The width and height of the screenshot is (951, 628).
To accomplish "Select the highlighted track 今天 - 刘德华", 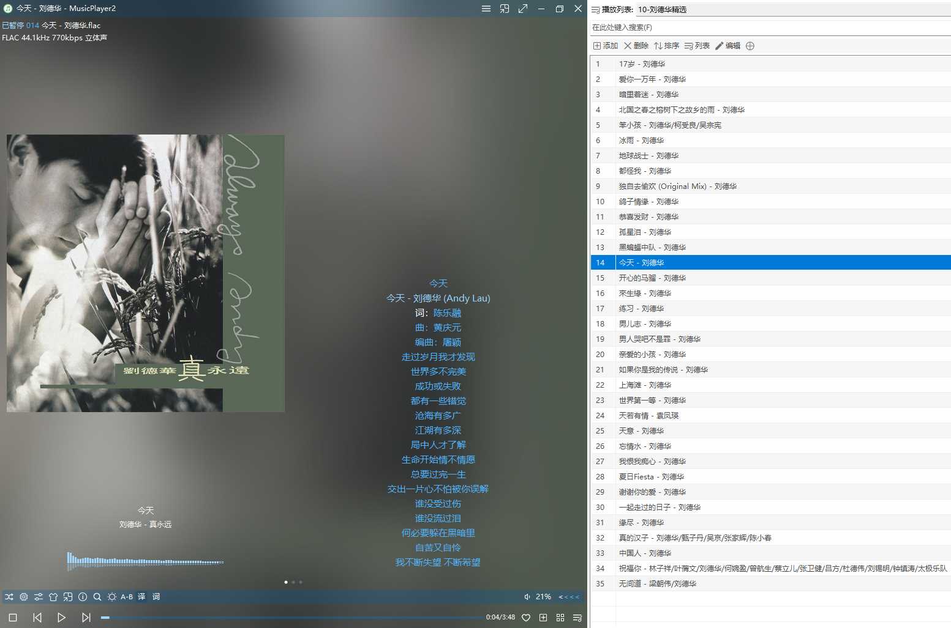I will 770,262.
